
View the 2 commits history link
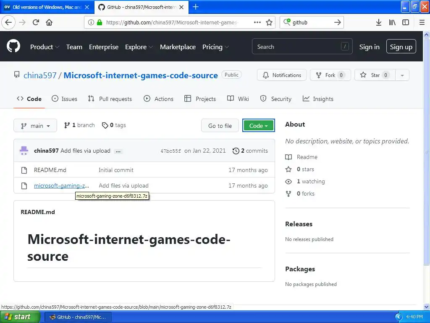250,151
